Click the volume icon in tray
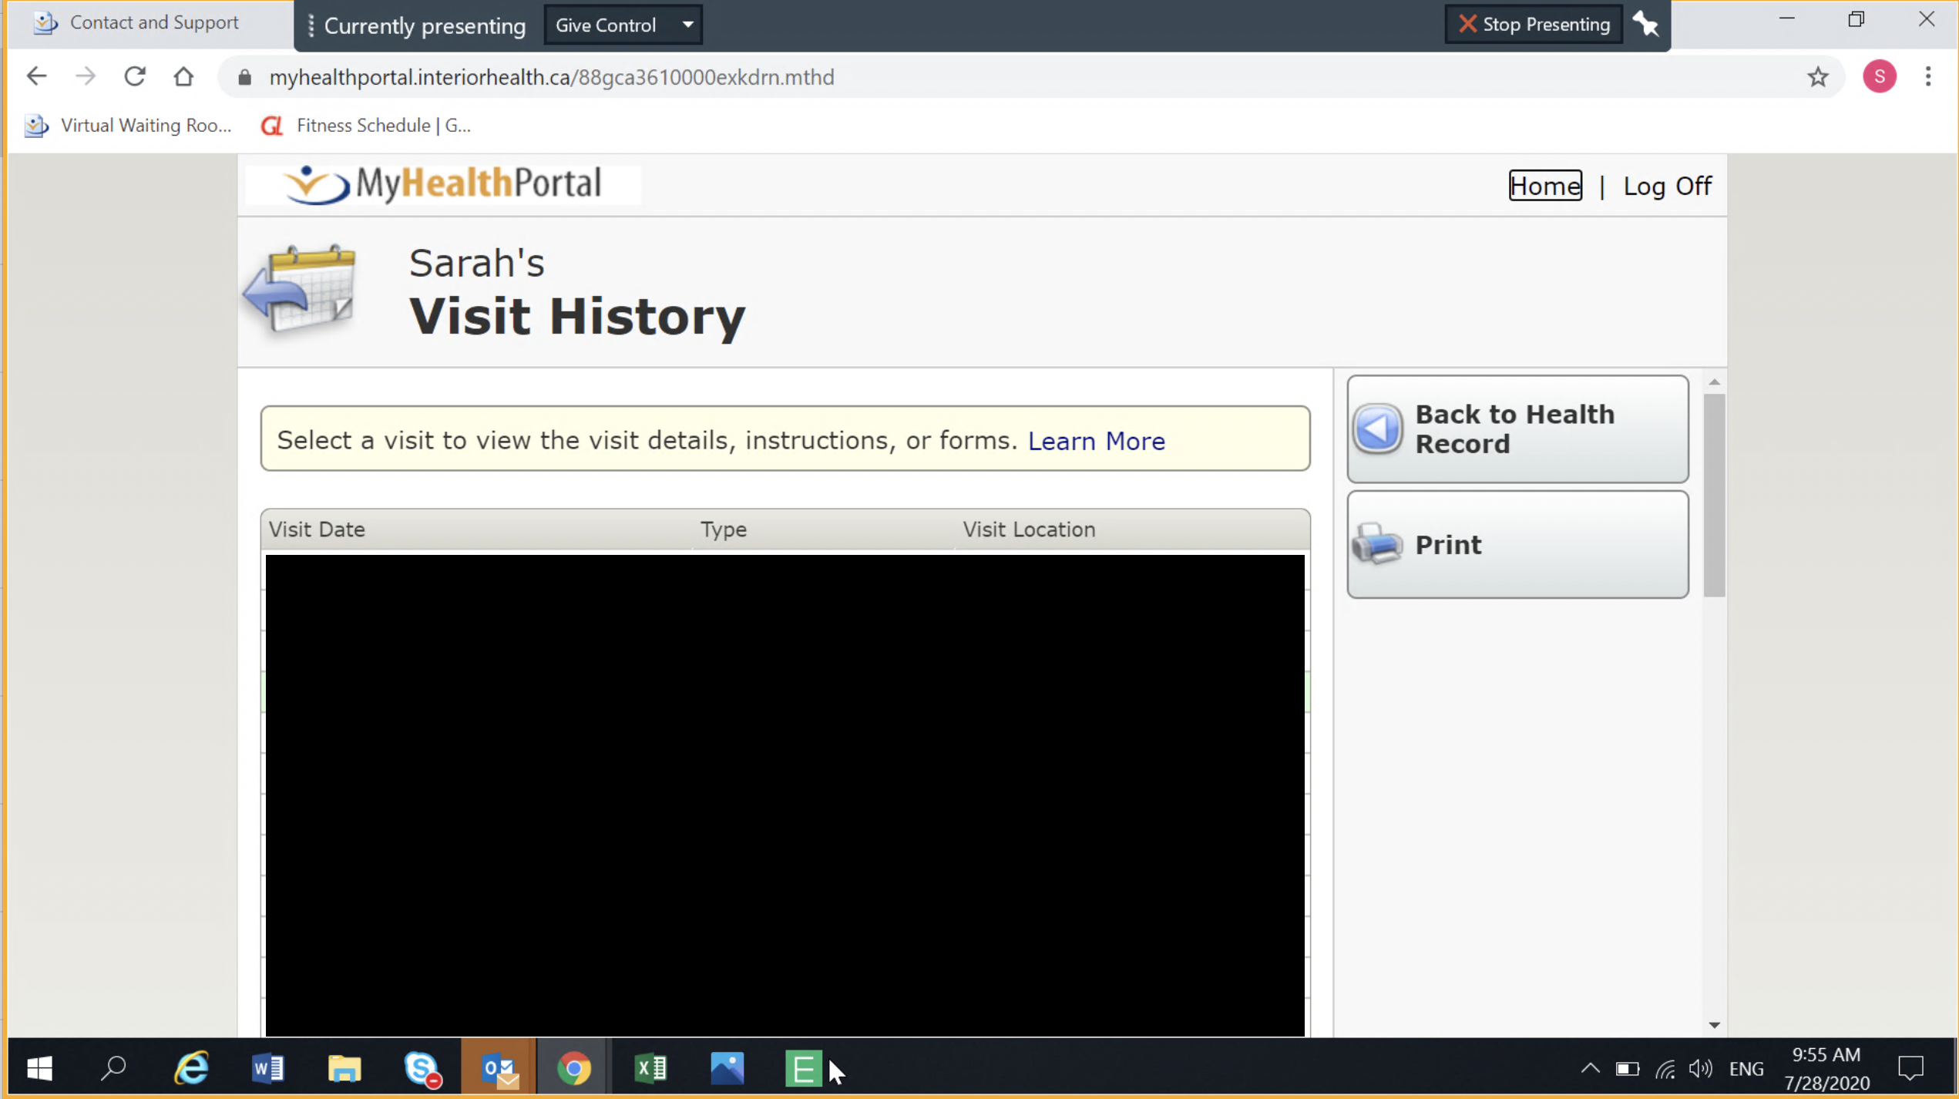The height and width of the screenshot is (1099, 1959). point(1699,1068)
